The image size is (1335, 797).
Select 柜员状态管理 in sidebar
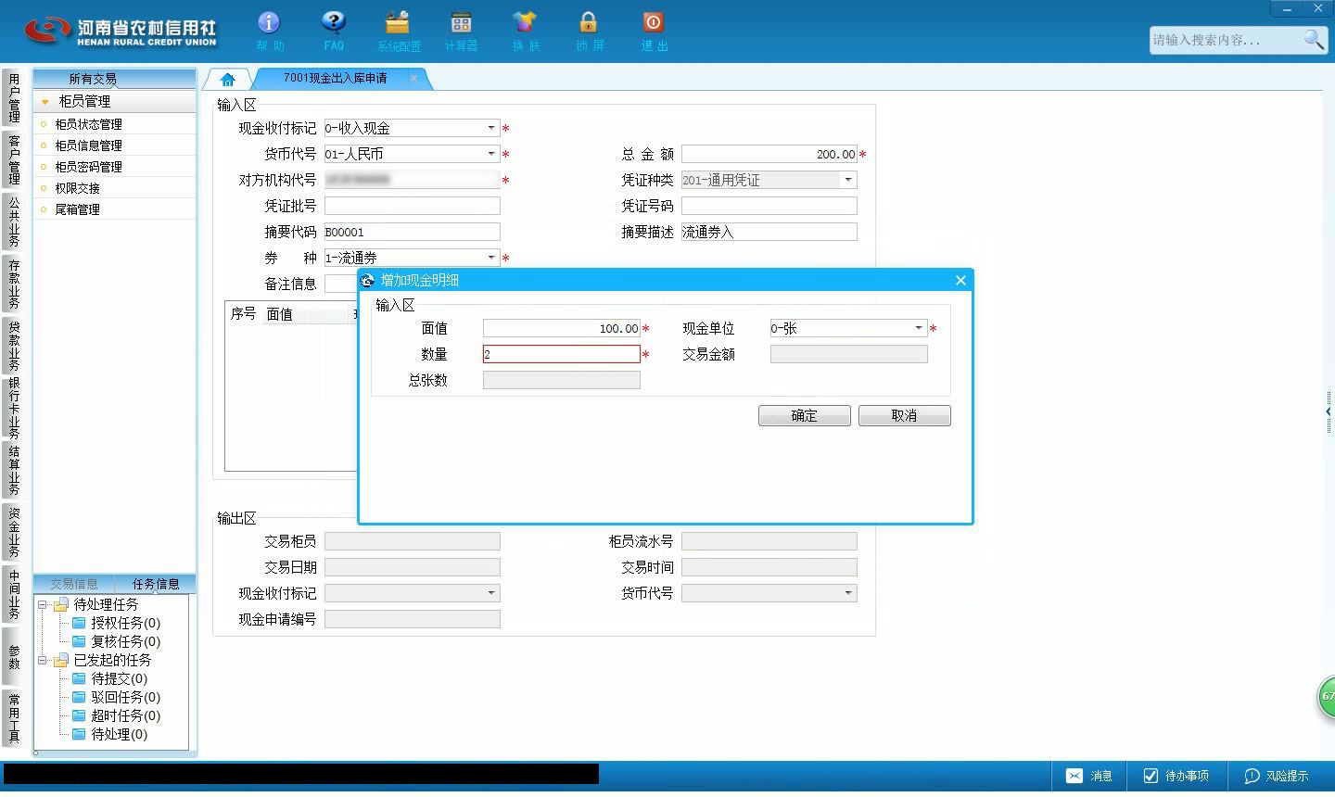click(x=88, y=124)
